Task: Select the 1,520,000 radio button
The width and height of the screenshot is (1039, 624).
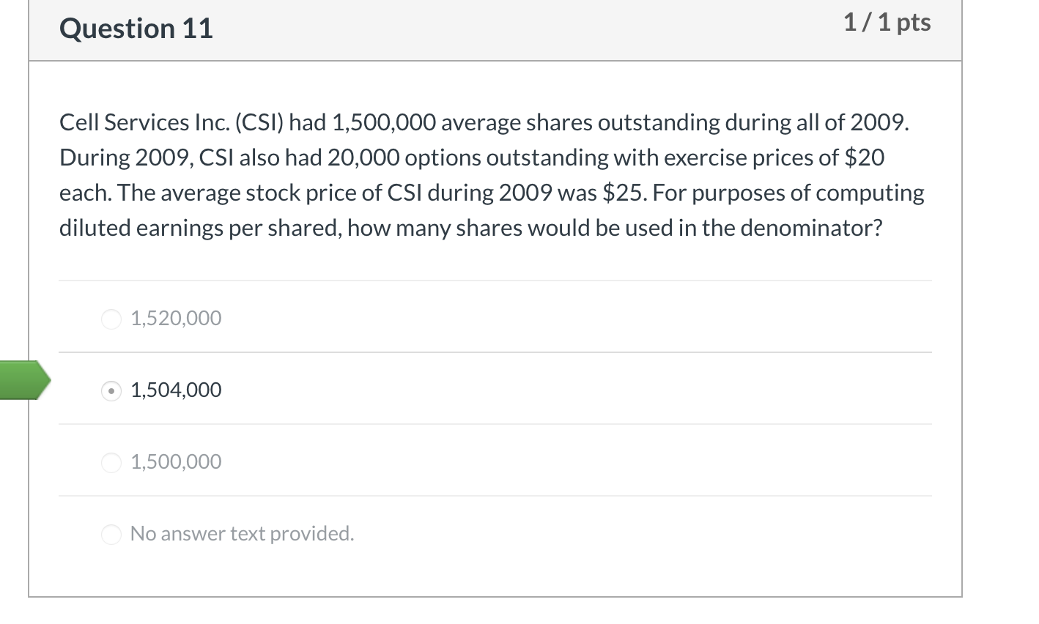Action: tap(111, 319)
